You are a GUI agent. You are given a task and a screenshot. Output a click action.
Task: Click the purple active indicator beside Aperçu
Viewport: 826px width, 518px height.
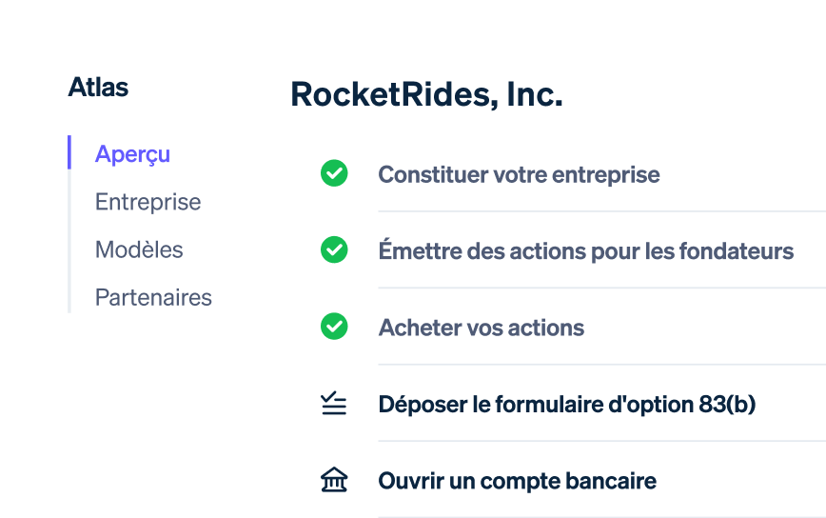click(x=69, y=152)
